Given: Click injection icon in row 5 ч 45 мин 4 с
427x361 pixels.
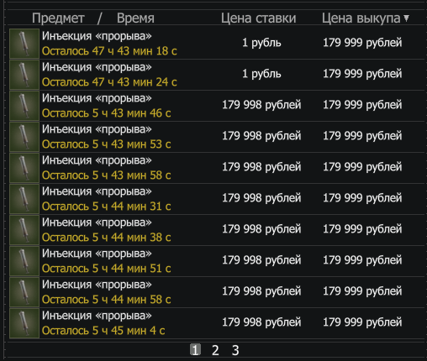Looking at the screenshot, I should [24, 323].
